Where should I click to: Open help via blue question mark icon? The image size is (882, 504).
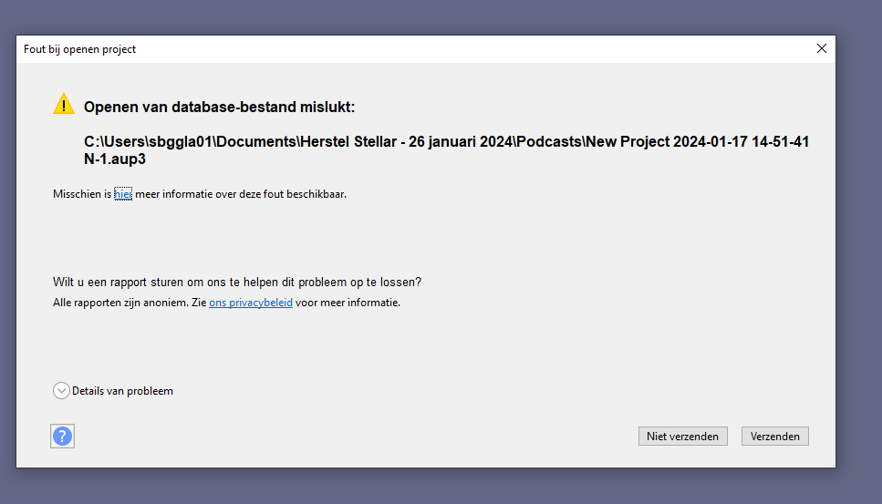62,436
